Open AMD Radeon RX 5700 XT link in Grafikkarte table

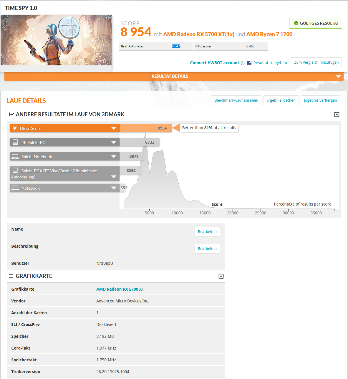pyautogui.click(x=120, y=289)
